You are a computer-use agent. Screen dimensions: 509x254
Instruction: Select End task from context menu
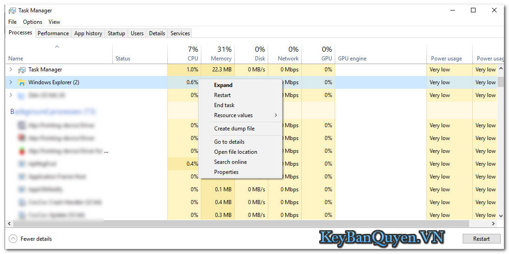tap(240, 105)
